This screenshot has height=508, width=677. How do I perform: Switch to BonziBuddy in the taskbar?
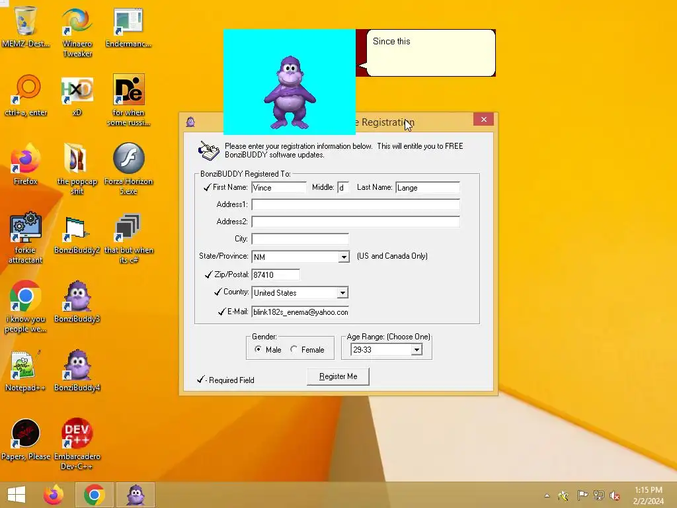pyautogui.click(x=136, y=495)
